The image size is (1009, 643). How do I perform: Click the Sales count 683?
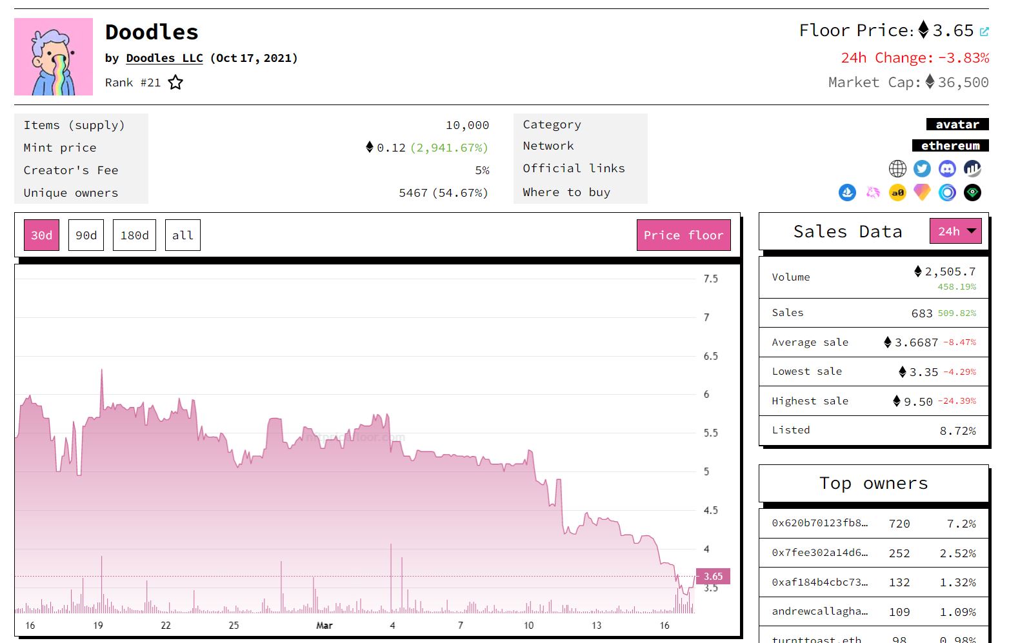(922, 313)
